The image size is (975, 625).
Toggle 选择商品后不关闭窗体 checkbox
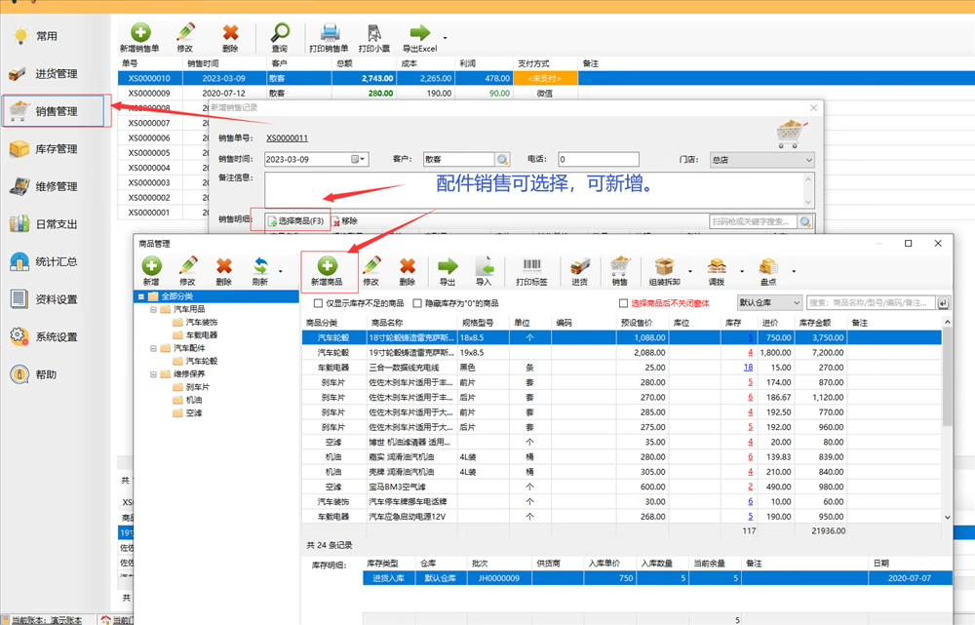click(623, 303)
